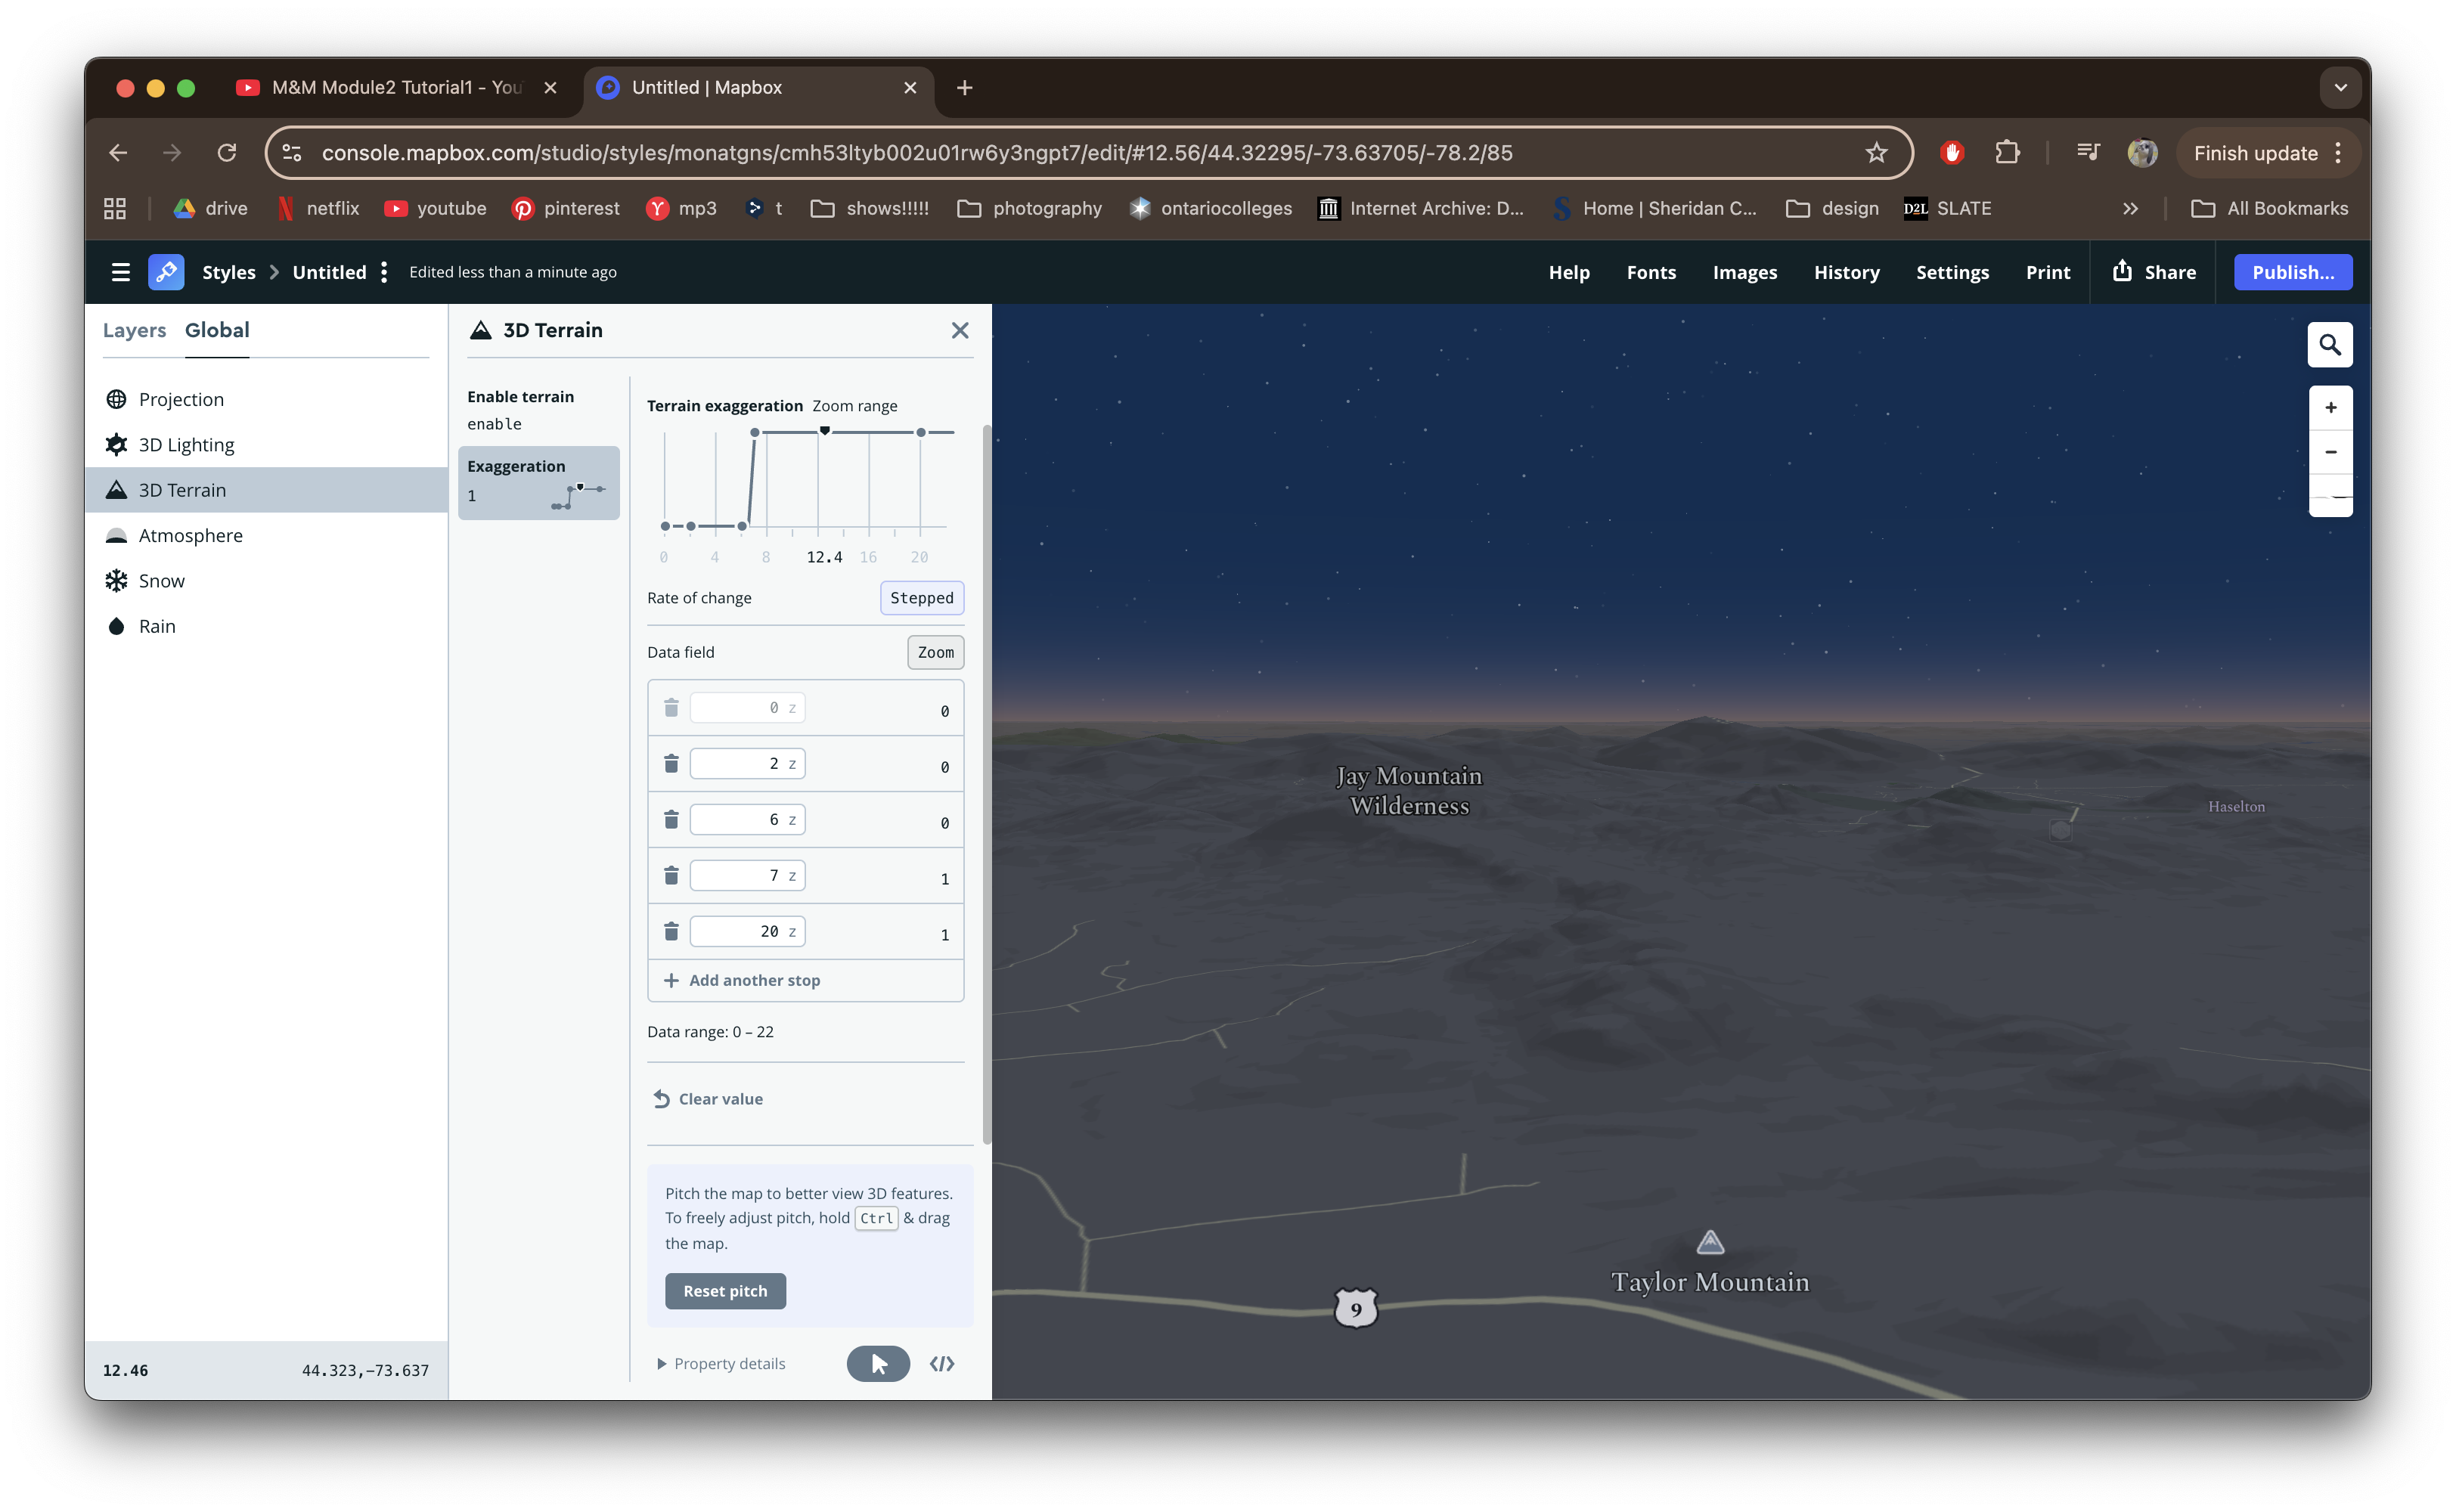Image resolution: width=2456 pixels, height=1512 pixels.
Task: Select the Snow snowflake icon
Action: tap(117, 580)
